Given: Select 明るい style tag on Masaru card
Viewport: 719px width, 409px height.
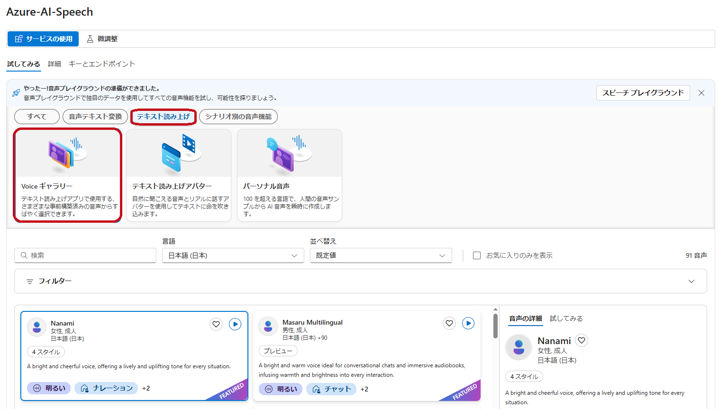Looking at the screenshot, I should click(x=281, y=389).
